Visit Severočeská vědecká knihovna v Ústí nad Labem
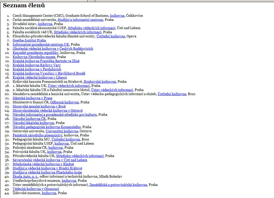The height and width of the screenshot is (198, 274). [x=50, y=160]
